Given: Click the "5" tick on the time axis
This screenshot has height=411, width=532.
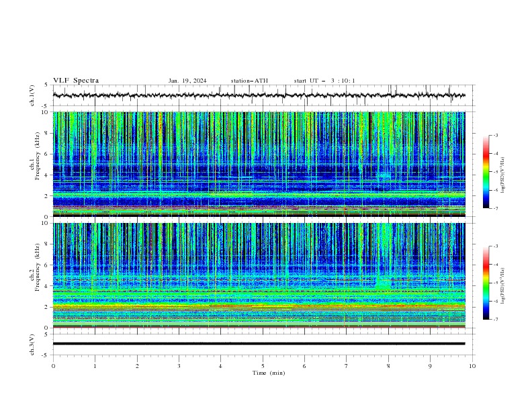Looking at the screenshot, I should [x=263, y=366].
